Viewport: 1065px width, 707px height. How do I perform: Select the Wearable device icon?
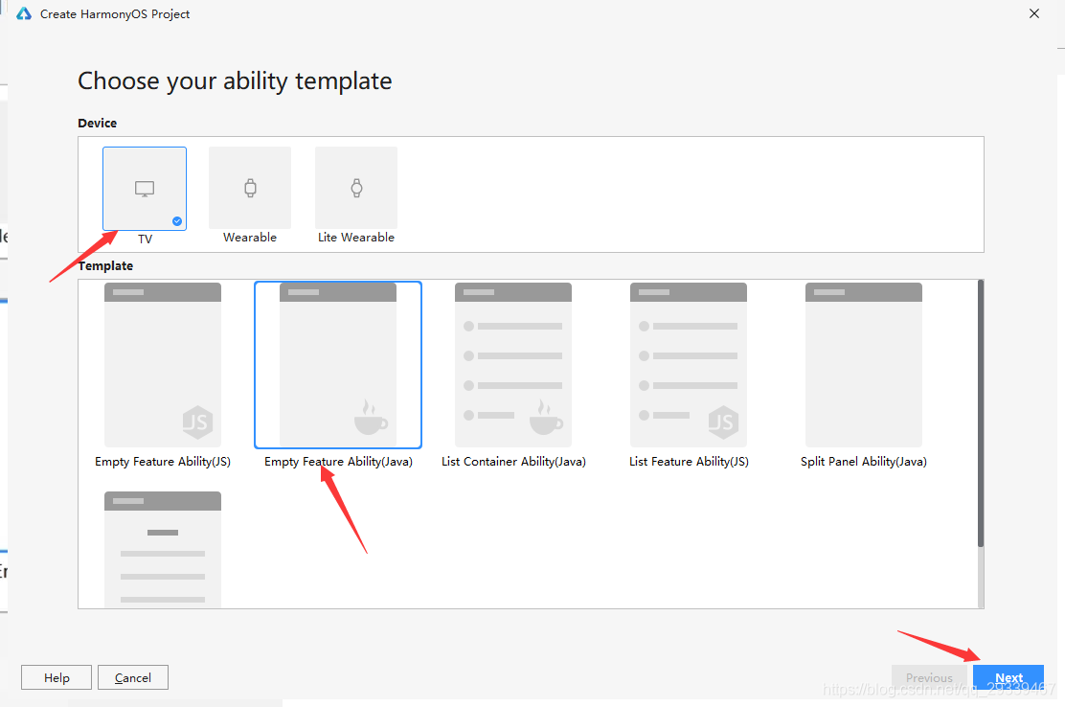pos(250,188)
